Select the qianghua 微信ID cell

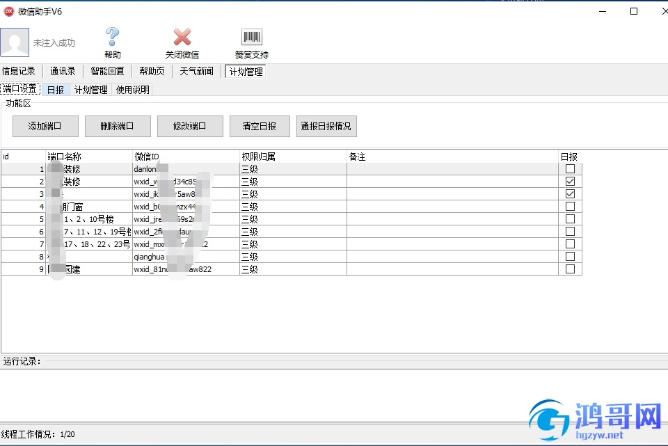[186, 257]
